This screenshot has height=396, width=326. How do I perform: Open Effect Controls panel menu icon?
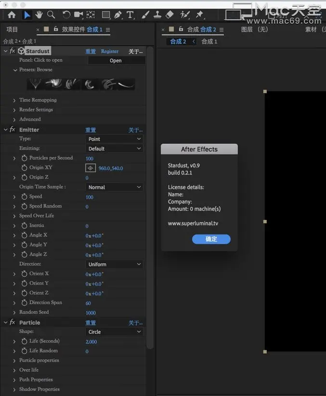[108, 30]
